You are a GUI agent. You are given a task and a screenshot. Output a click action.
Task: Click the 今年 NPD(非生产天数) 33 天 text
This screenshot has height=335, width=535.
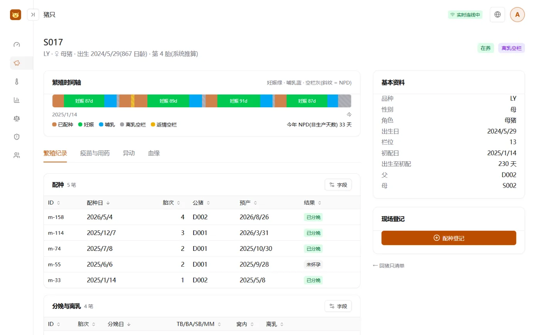tap(319, 125)
